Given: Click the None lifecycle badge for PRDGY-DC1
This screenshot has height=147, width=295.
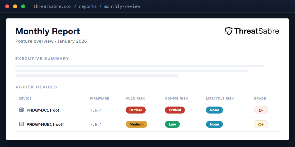Looking at the screenshot, I should click(214, 110).
